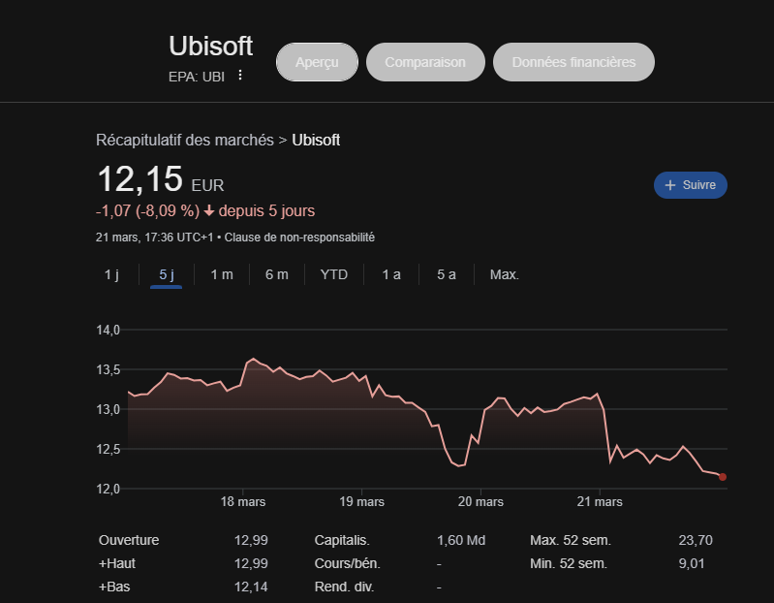Click the 20 mars axis label

click(480, 502)
